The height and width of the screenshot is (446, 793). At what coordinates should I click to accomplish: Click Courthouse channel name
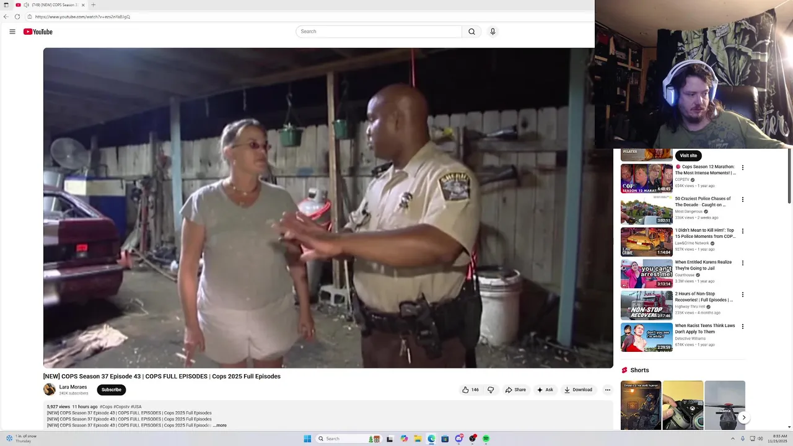point(685,275)
